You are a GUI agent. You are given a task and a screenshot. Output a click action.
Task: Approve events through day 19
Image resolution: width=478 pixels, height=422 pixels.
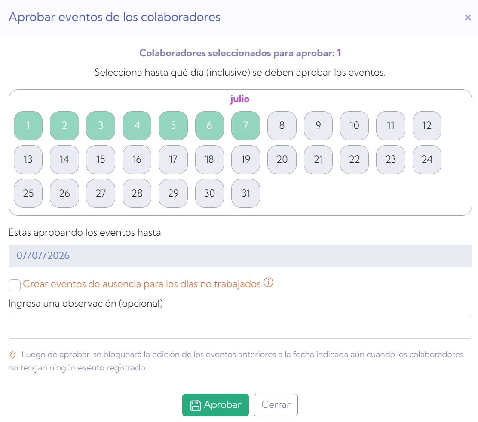coord(246,160)
